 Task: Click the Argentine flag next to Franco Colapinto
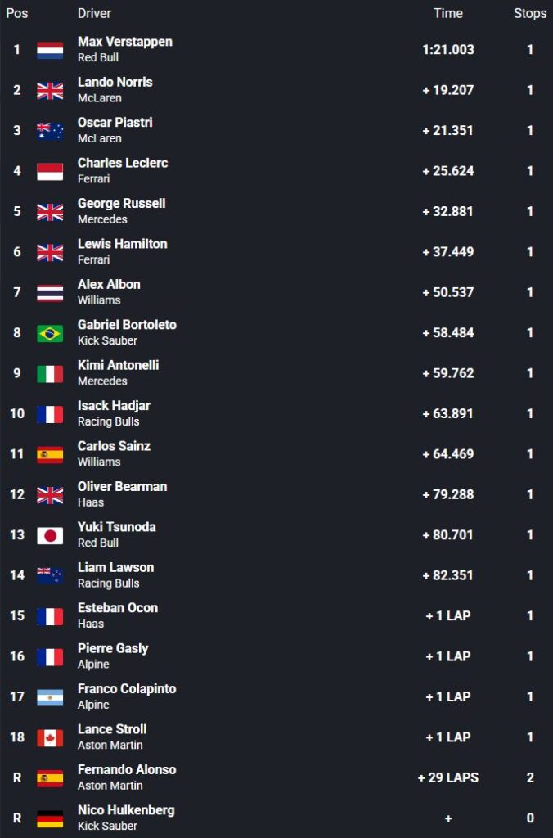(x=50, y=697)
